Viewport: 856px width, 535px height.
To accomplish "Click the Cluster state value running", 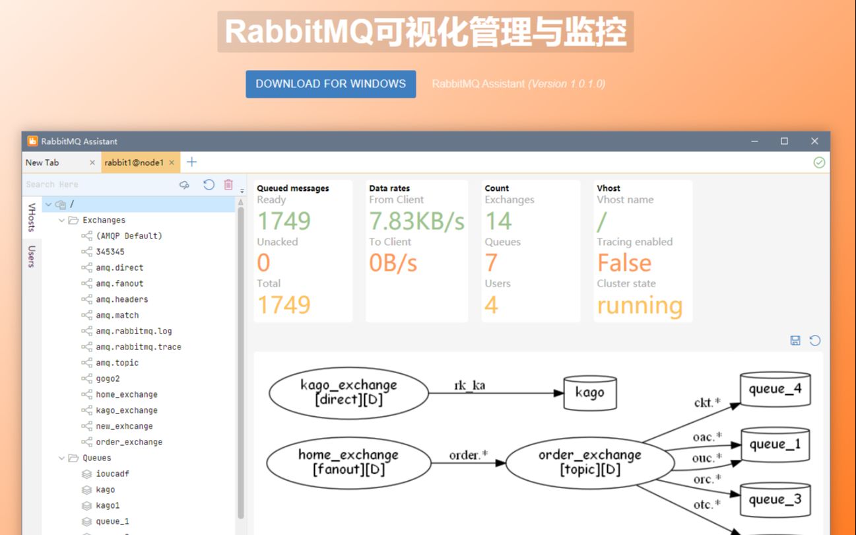I will pos(640,305).
